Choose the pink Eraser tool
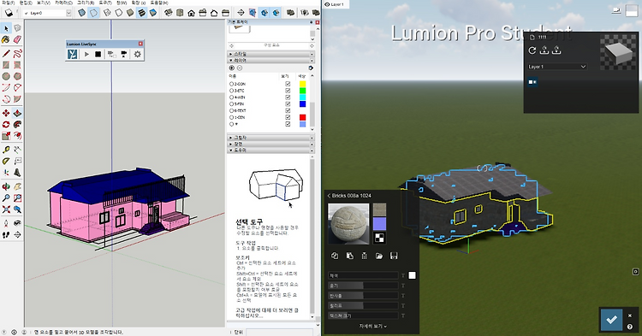The width and height of the screenshot is (642, 336). (x=17, y=39)
